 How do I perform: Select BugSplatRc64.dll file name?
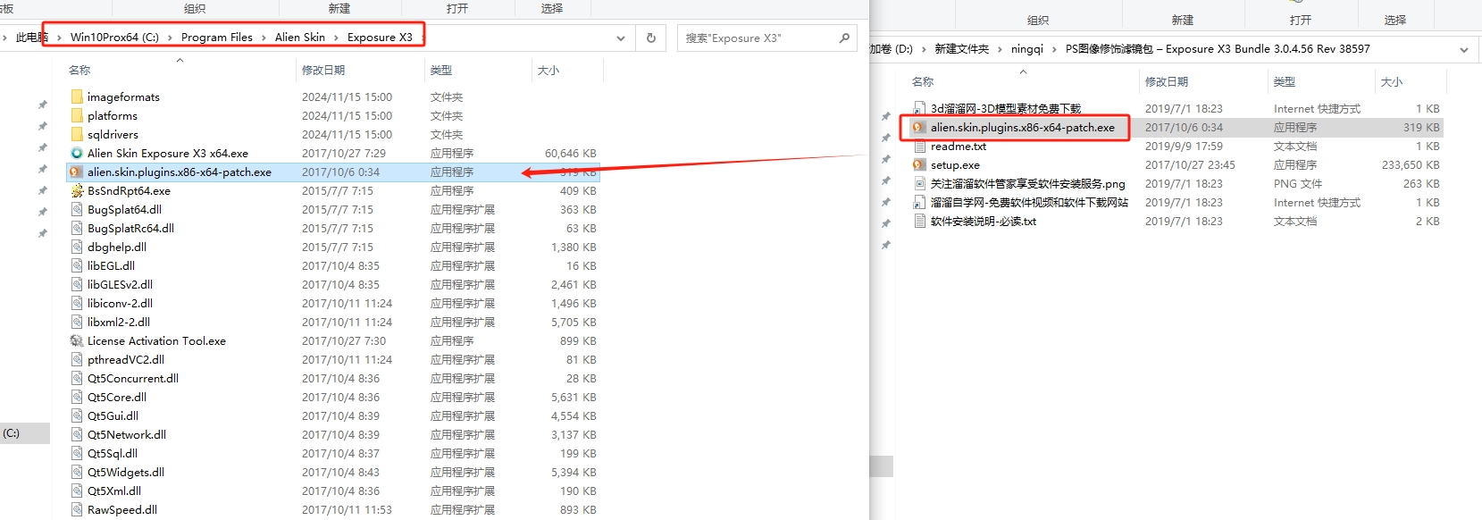(x=131, y=228)
